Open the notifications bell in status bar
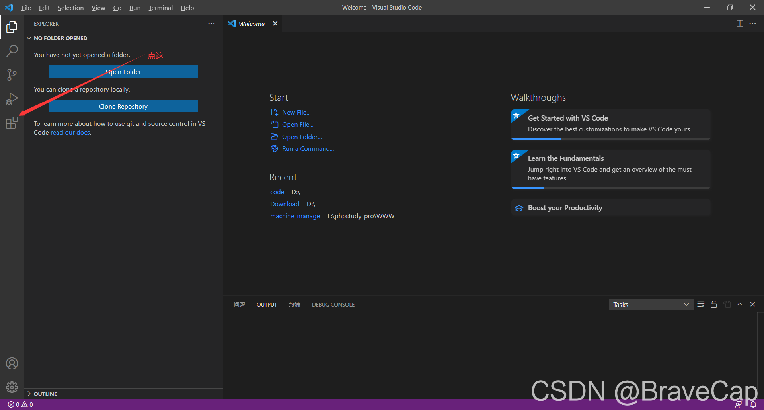The image size is (764, 410). click(x=753, y=404)
